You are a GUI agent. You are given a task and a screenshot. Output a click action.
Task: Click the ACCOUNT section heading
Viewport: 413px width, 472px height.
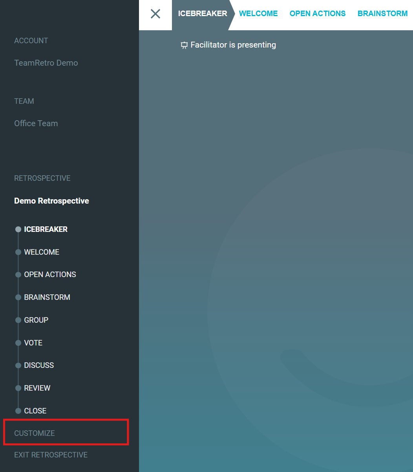click(31, 40)
